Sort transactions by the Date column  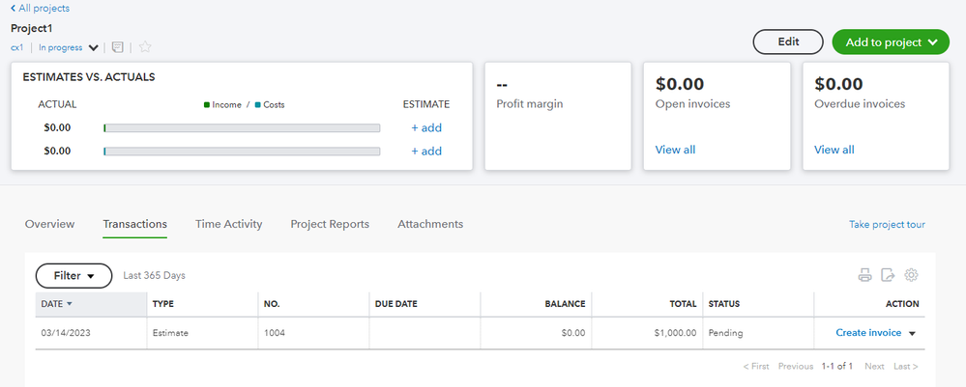57,303
